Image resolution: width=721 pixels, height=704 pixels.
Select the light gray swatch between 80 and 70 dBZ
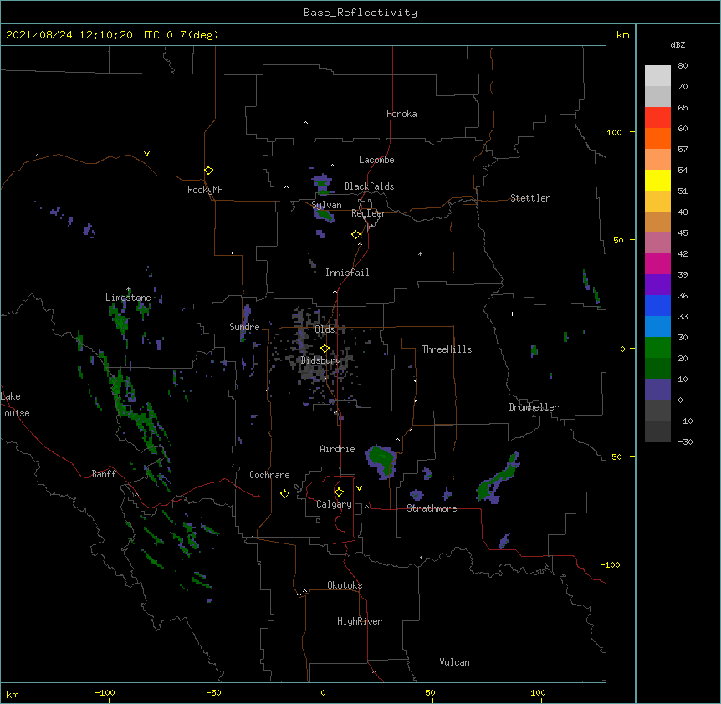coord(657,75)
